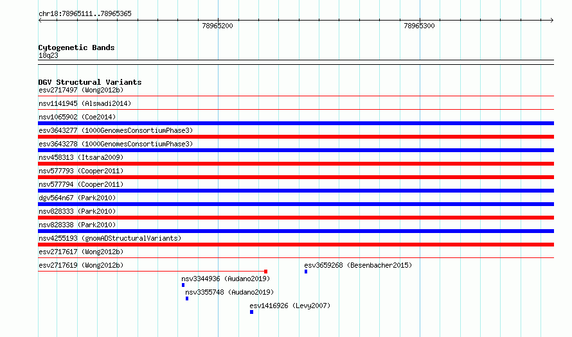This screenshot has width=572, height=337.
Task: Select nsv828333 (Park2010) label
Action: (77, 211)
